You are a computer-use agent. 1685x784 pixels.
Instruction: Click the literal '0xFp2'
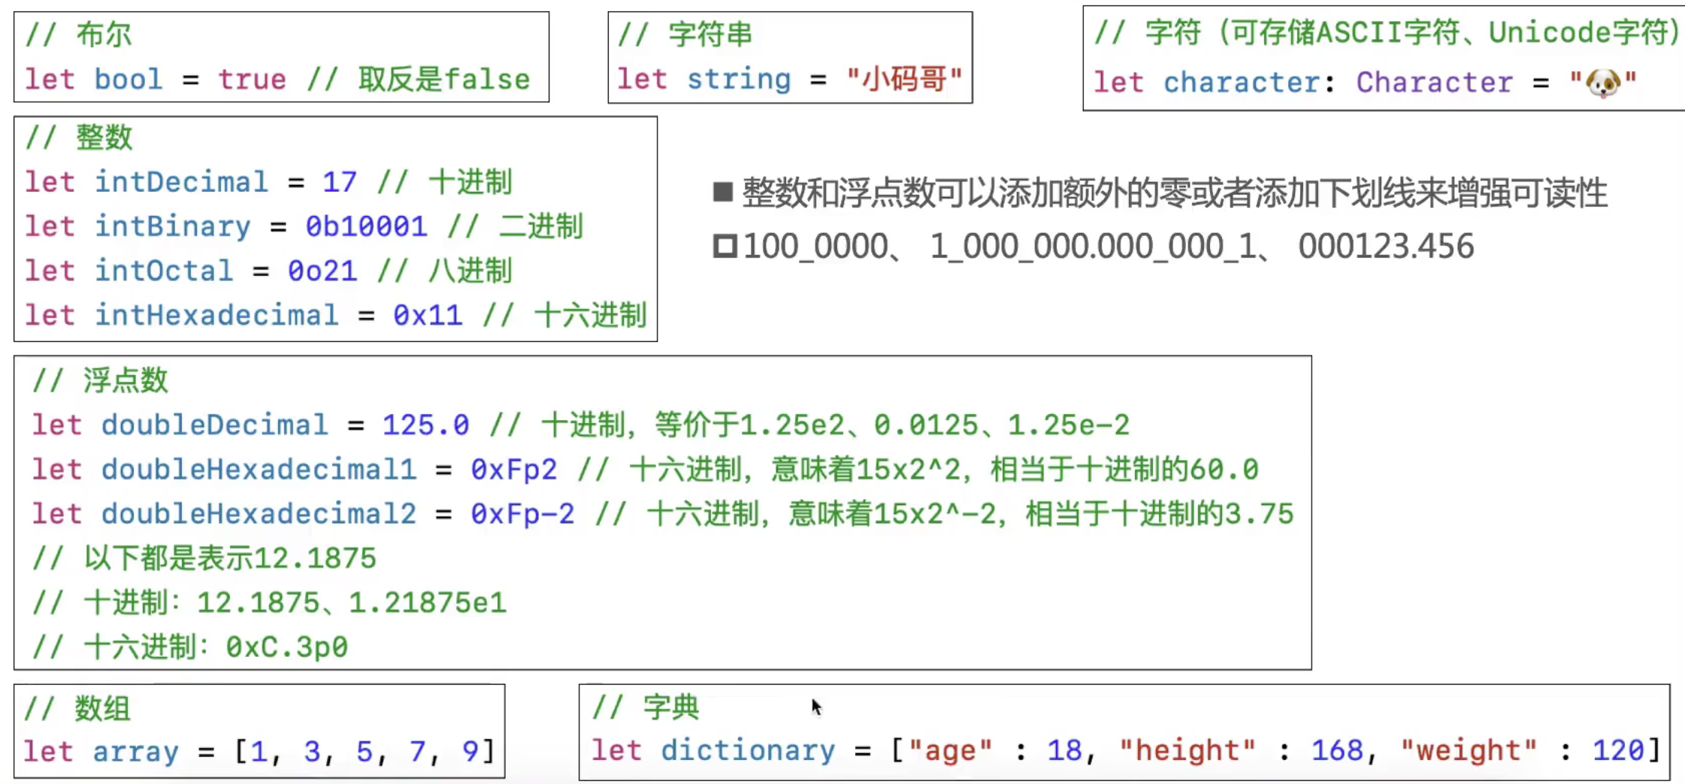pos(514,469)
